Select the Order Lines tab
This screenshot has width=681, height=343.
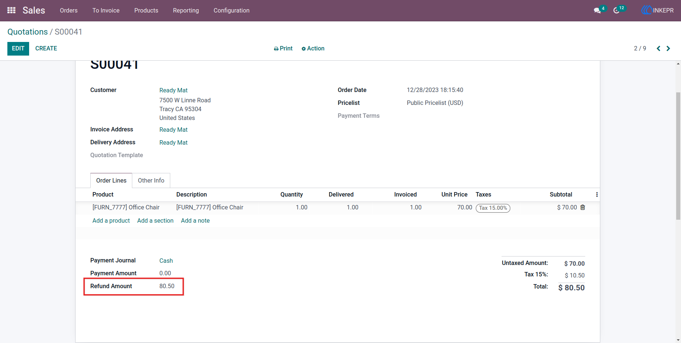click(111, 180)
